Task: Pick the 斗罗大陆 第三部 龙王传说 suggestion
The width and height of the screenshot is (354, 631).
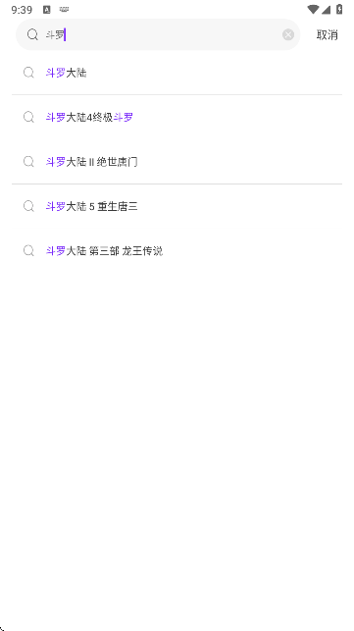Action: click(177, 251)
